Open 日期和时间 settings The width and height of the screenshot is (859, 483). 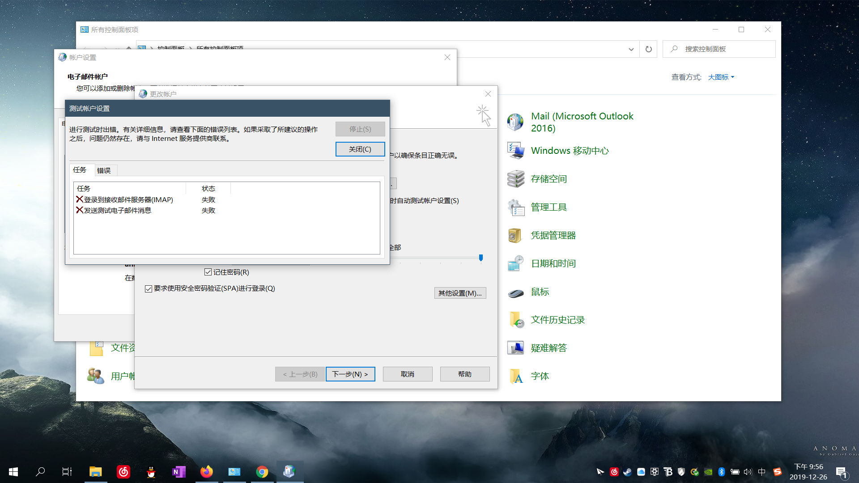pos(553,263)
